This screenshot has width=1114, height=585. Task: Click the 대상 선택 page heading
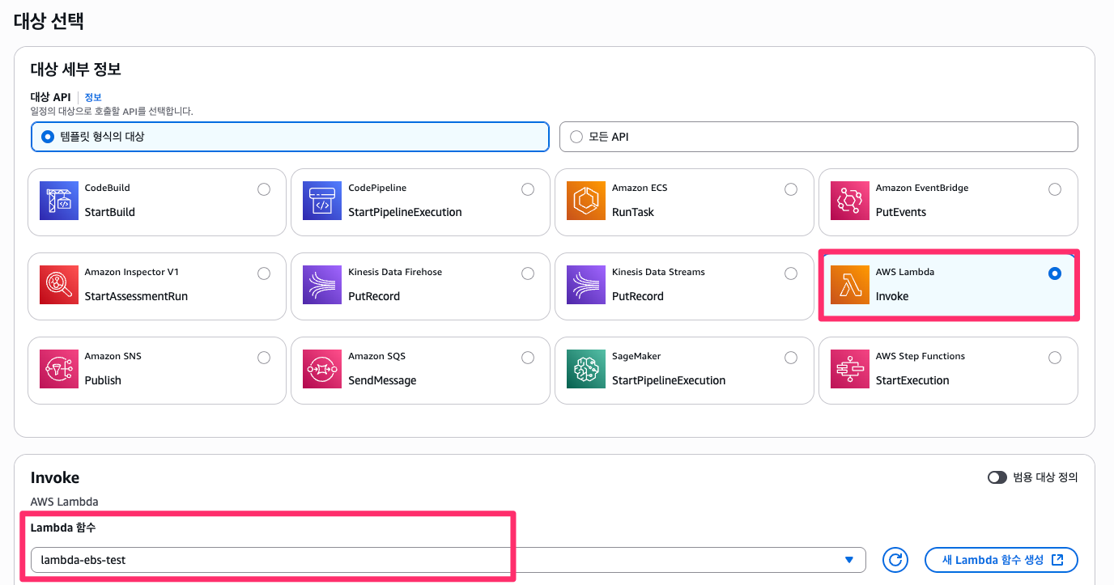pos(49,22)
